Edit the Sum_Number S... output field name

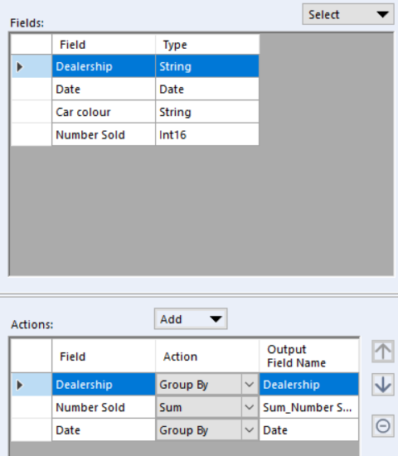click(x=308, y=407)
